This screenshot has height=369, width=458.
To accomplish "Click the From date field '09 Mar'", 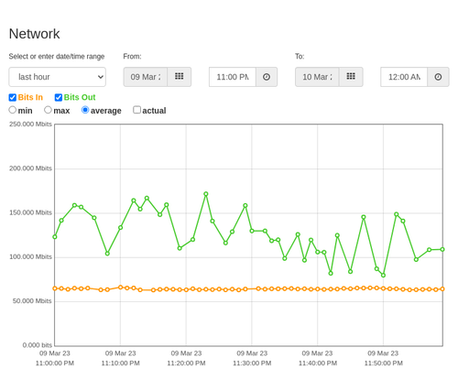I will (x=146, y=77).
